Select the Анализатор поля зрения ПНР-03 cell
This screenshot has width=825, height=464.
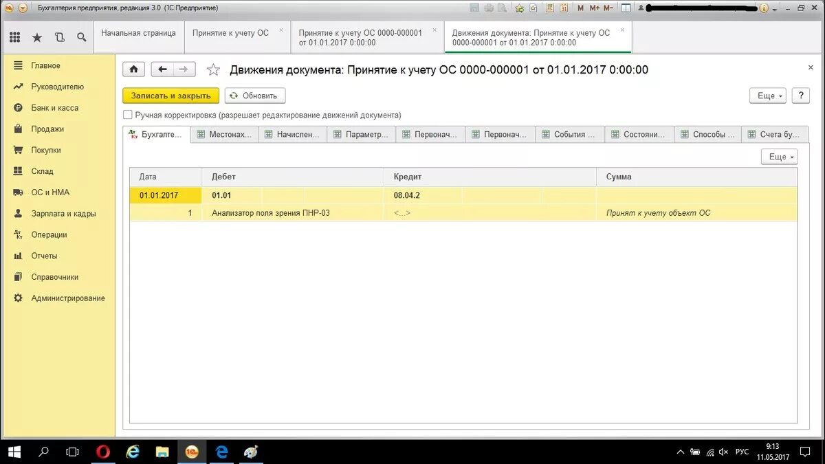point(293,213)
